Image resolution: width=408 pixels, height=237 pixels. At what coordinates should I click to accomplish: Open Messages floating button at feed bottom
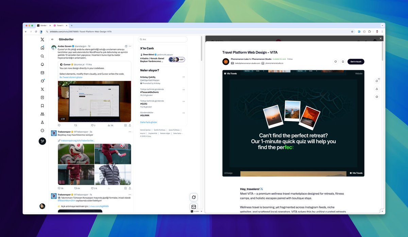coord(193,206)
